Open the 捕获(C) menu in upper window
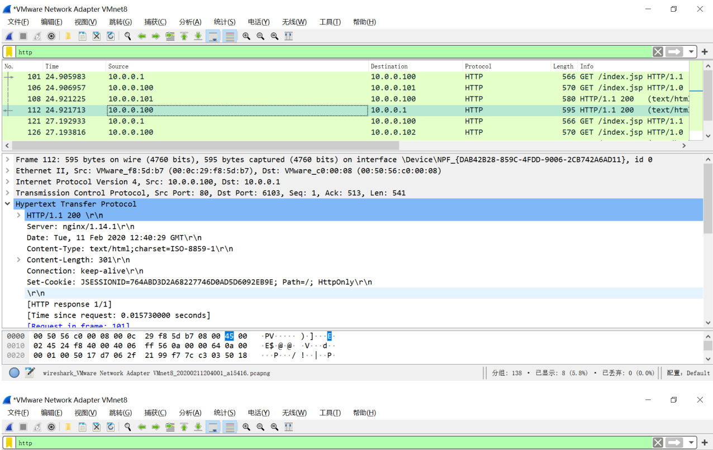Screen dimensions: 713x450 click(x=155, y=22)
